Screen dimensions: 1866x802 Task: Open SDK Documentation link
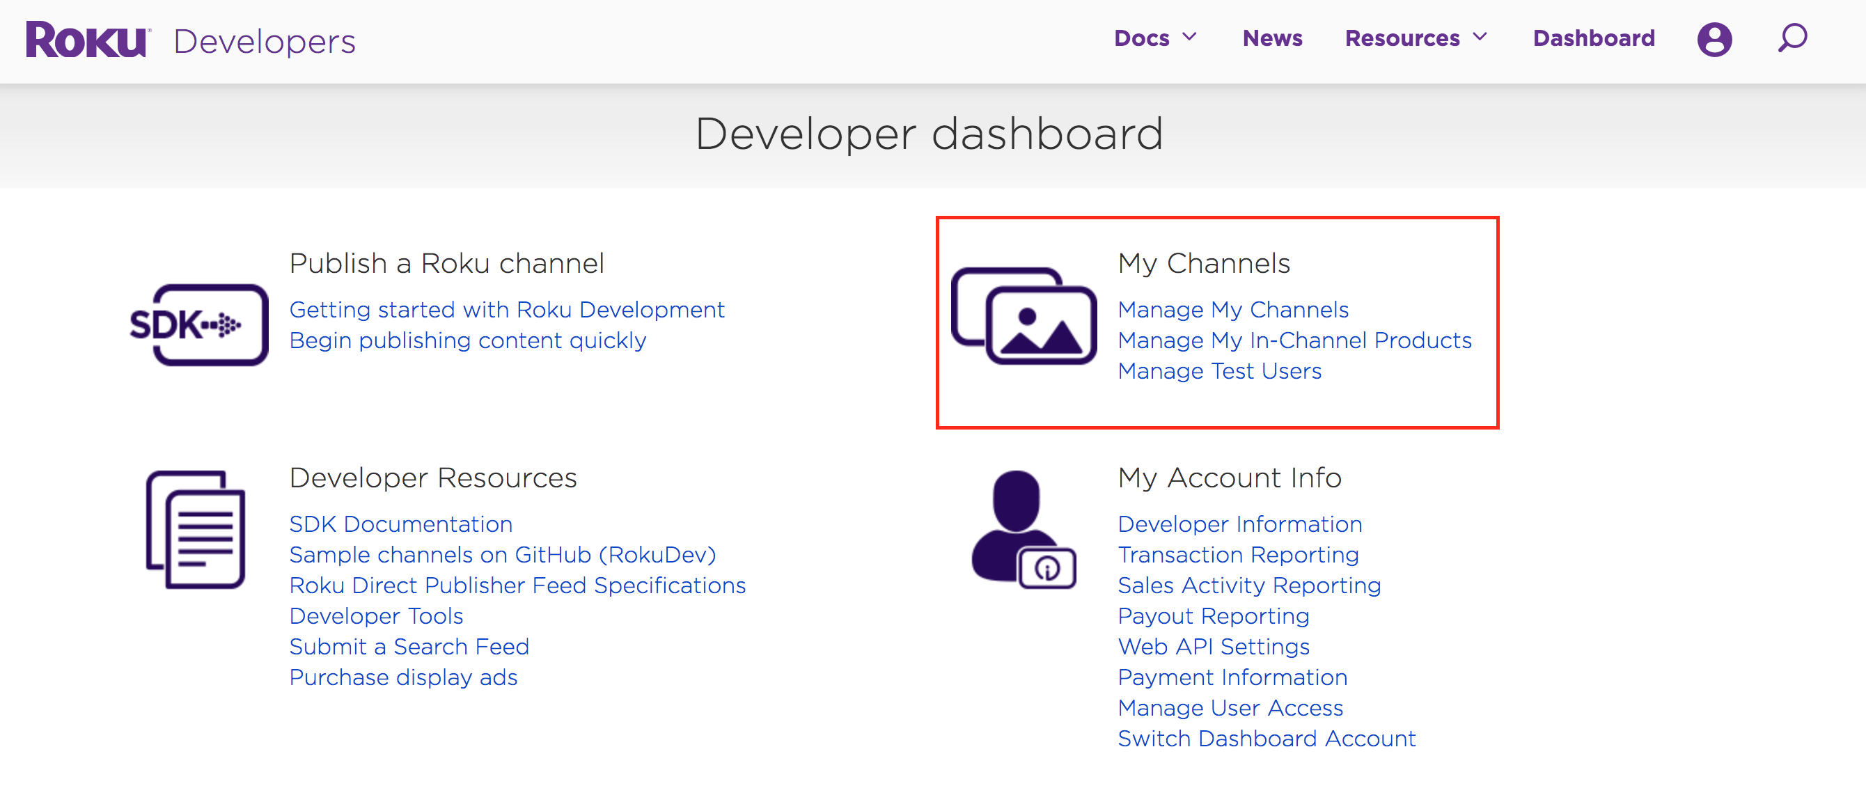[400, 524]
